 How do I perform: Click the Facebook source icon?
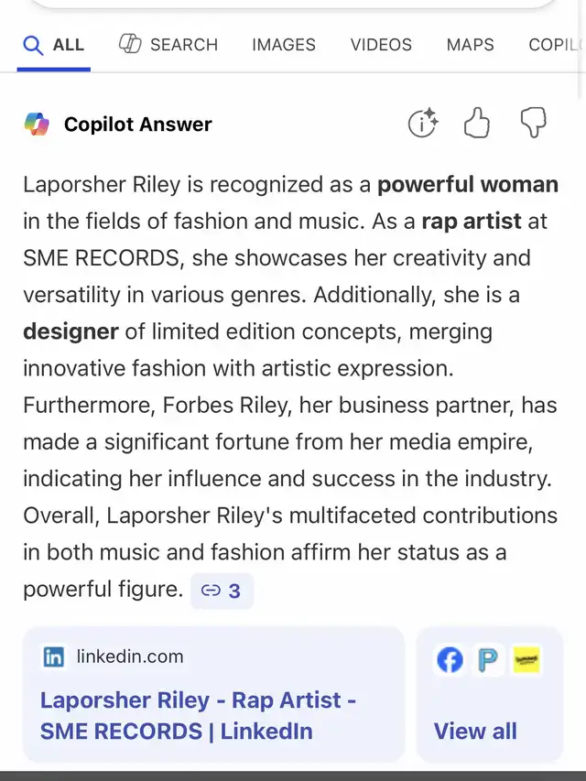click(450, 660)
